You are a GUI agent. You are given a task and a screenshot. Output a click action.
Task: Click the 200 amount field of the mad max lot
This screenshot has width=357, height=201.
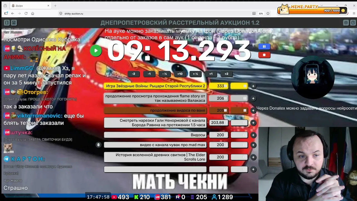pos(218,145)
